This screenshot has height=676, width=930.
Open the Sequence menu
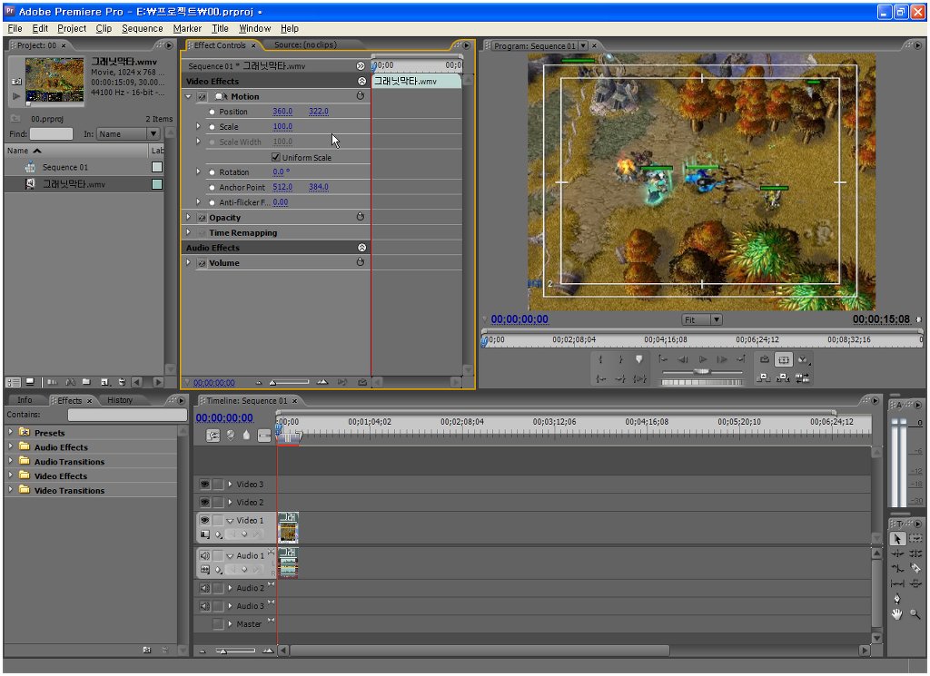[142, 28]
